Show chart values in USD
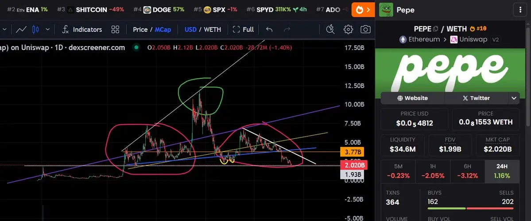This screenshot has width=531, height=221. [190, 30]
